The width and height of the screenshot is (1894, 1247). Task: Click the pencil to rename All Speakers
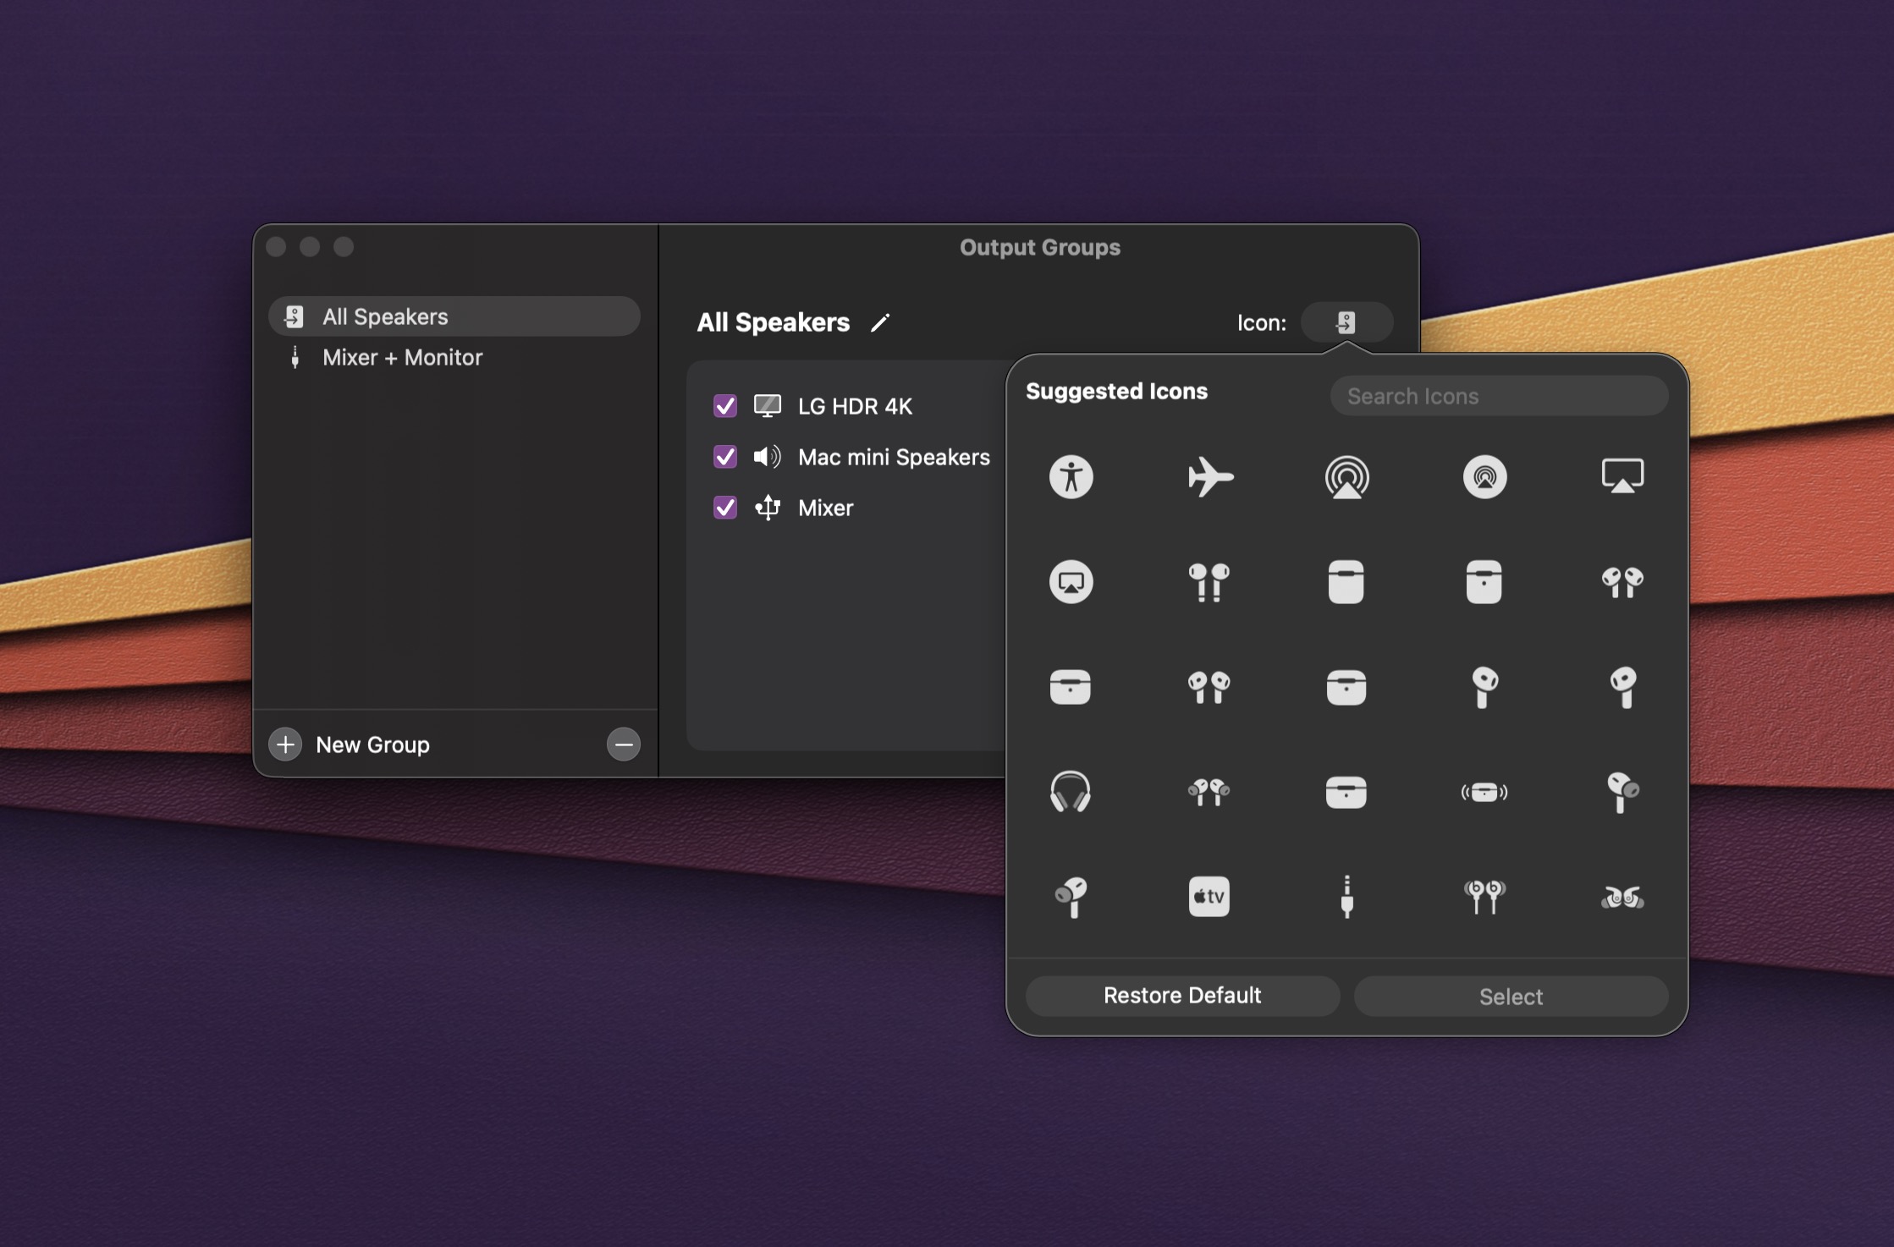(880, 323)
